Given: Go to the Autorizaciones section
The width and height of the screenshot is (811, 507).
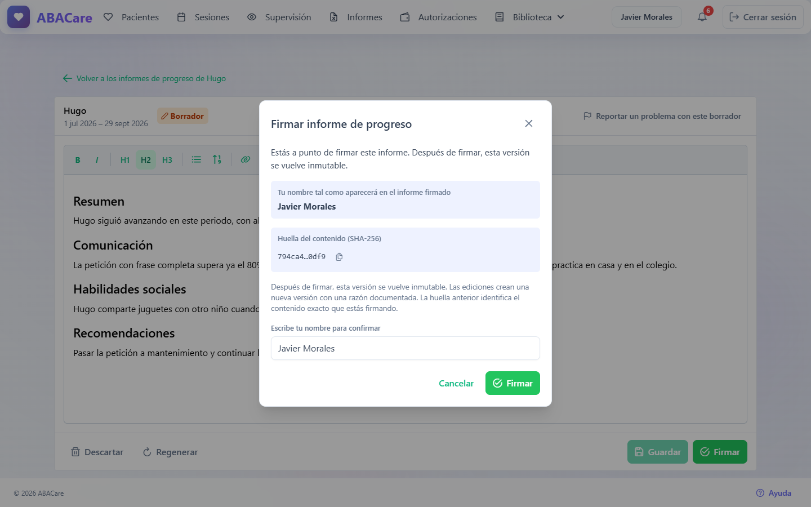Looking at the screenshot, I should pyautogui.click(x=438, y=17).
